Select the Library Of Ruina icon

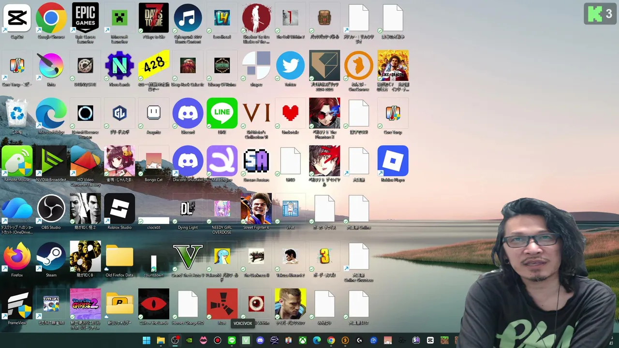(x=222, y=66)
